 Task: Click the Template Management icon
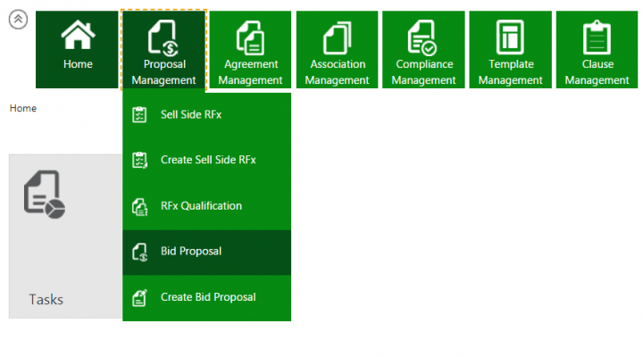point(510,38)
